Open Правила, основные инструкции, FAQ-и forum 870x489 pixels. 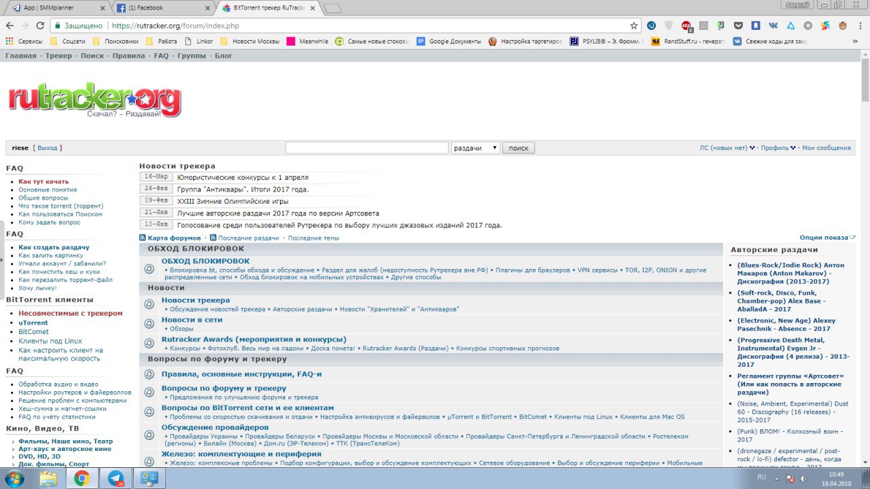coord(241,374)
